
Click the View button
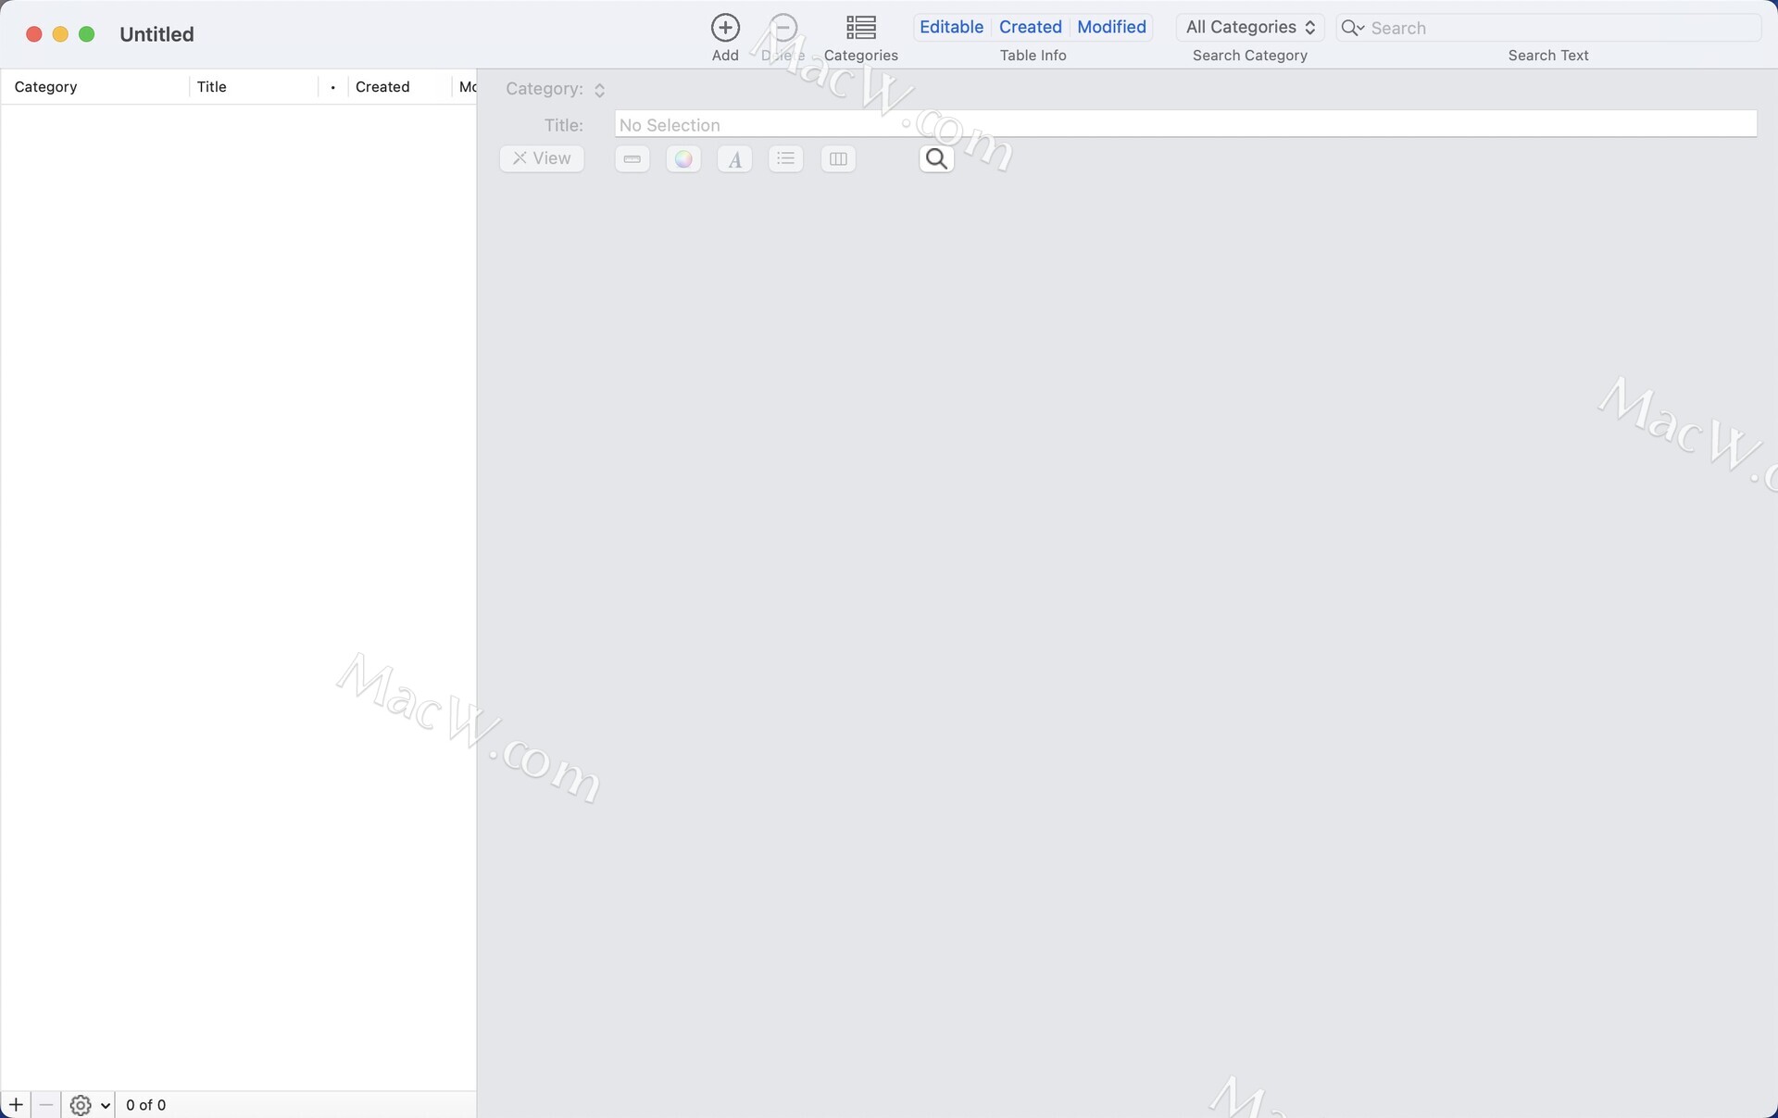pyautogui.click(x=542, y=158)
